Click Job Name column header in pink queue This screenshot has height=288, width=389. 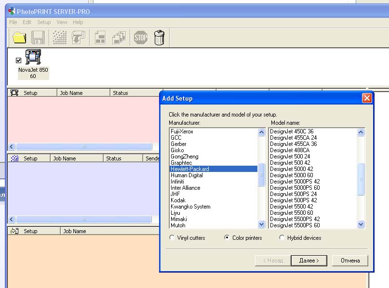coord(83,92)
